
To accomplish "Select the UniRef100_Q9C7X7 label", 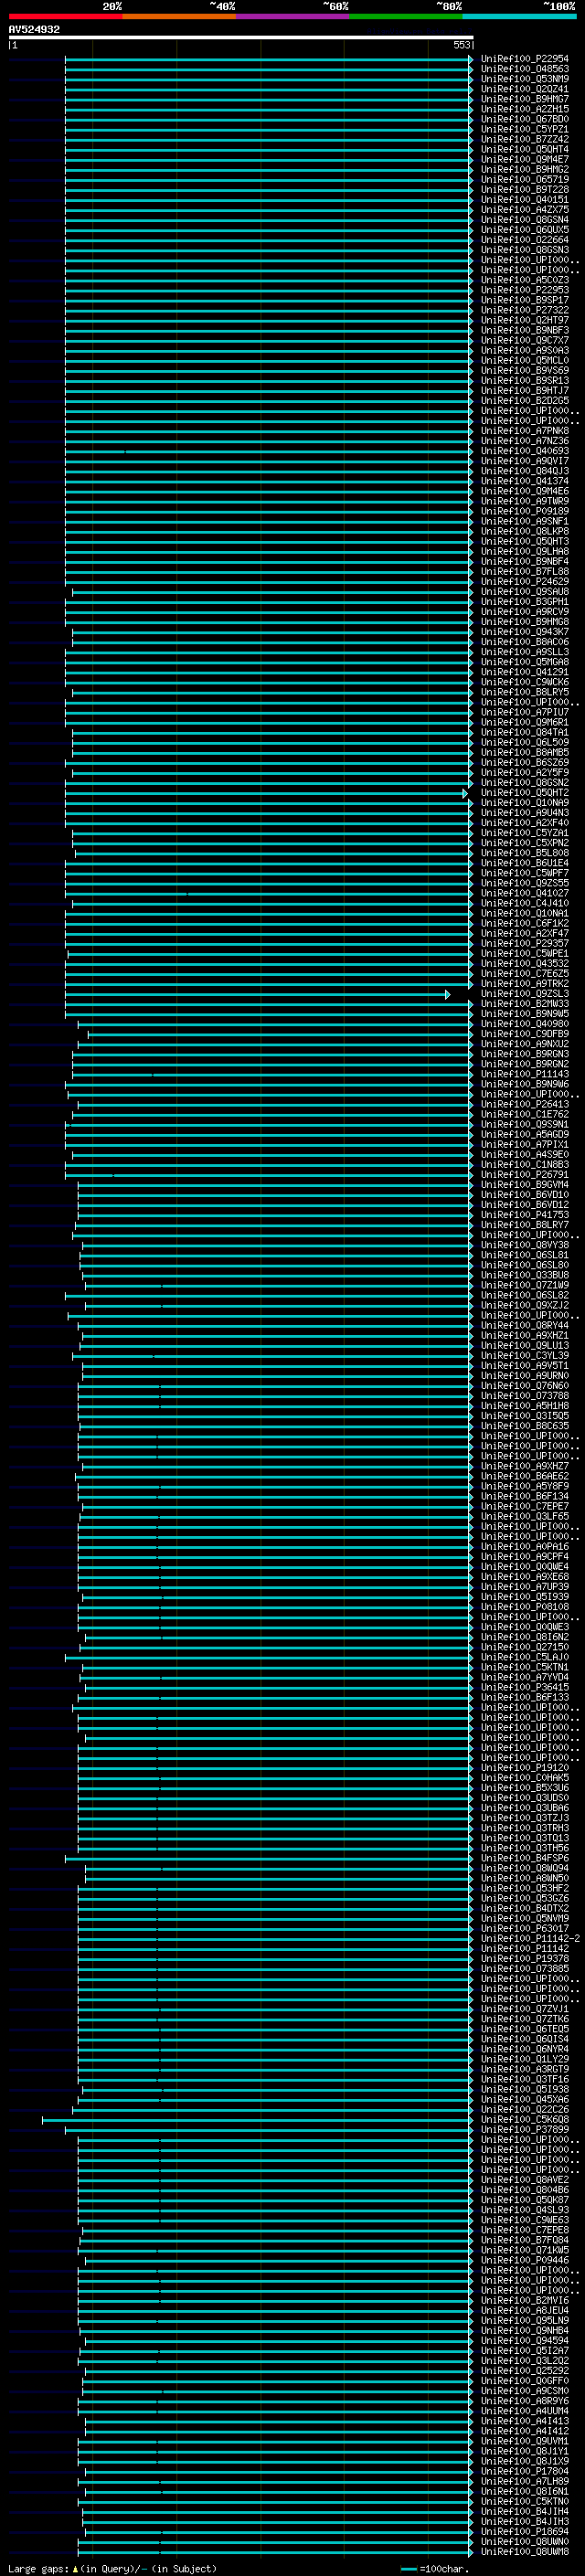I will point(524,340).
